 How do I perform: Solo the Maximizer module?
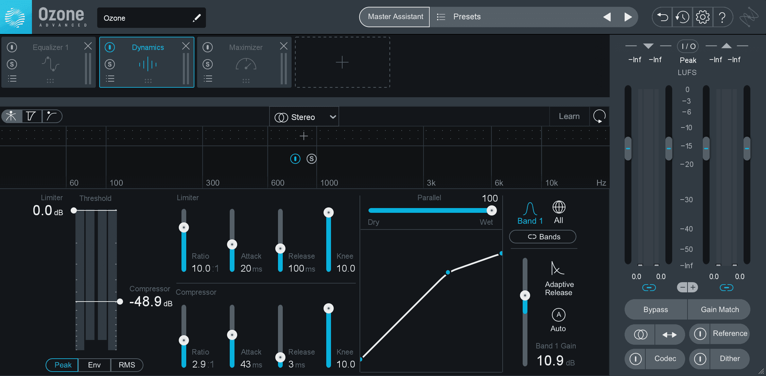click(208, 64)
